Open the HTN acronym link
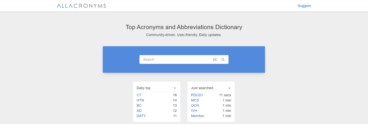368x124 pixels. click(140, 100)
